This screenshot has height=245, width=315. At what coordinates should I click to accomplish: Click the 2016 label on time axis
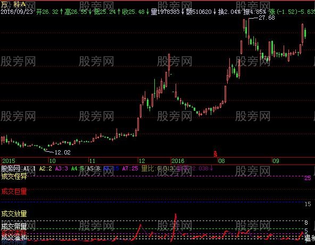point(178,161)
